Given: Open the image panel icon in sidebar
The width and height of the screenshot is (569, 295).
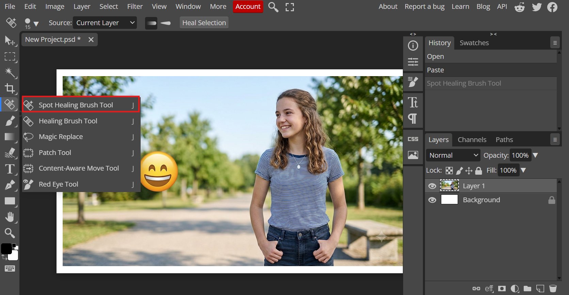Looking at the screenshot, I should [413, 155].
